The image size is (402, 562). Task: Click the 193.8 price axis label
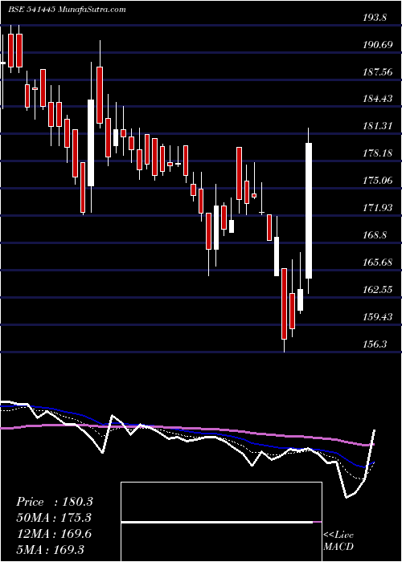click(x=375, y=18)
